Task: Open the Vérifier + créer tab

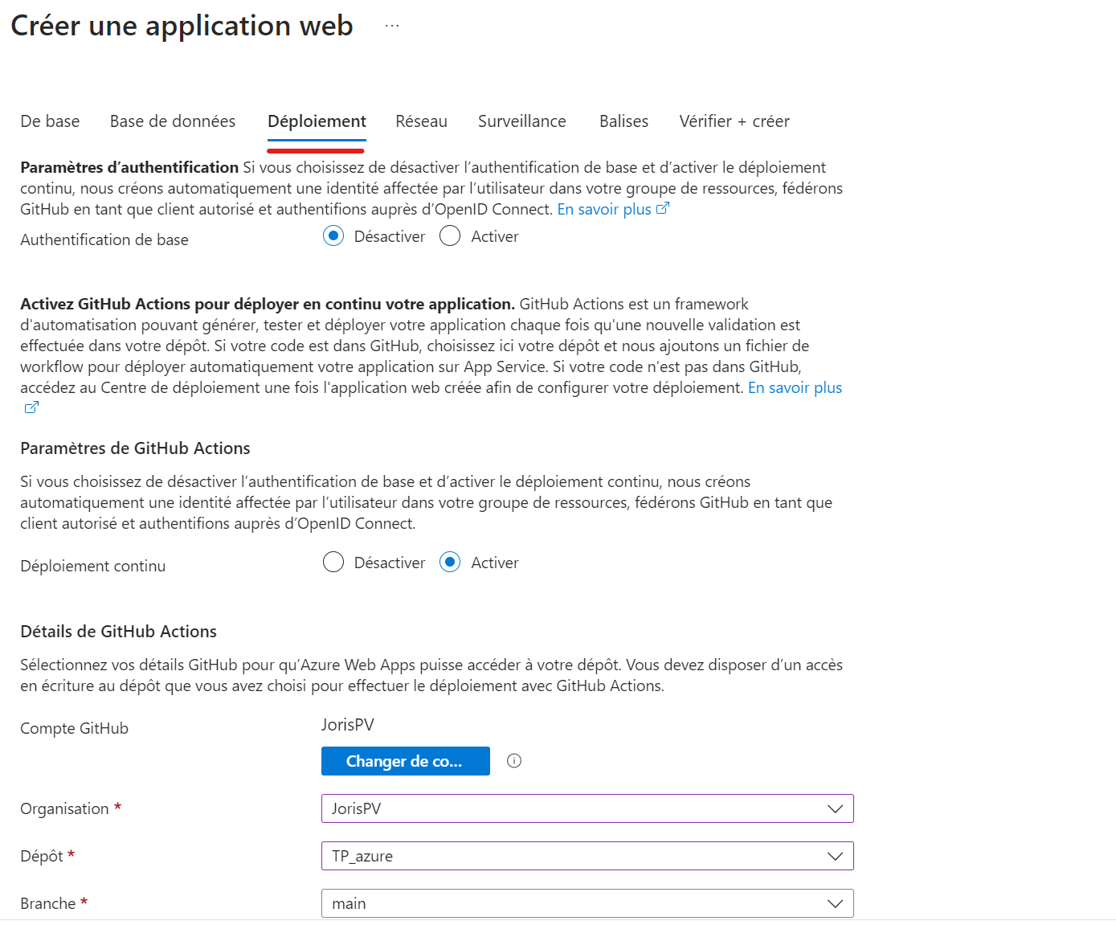Action: click(x=734, y=121)
